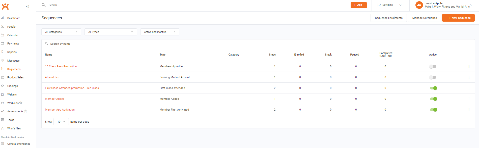The width and height of the screenshot is (479, 148).
Task: Go to Payments in the sidebar
Action: [x=13, y=44]
